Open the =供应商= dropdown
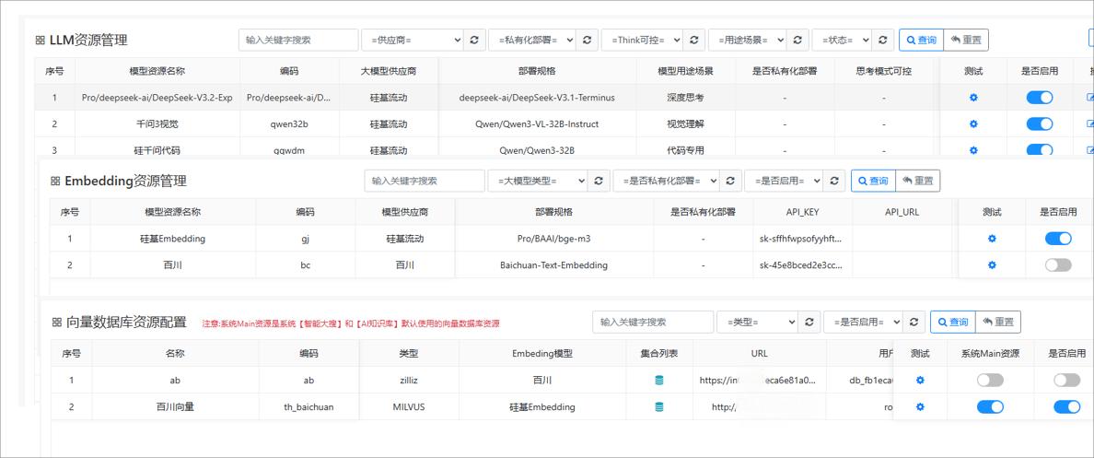 [413, 40]
